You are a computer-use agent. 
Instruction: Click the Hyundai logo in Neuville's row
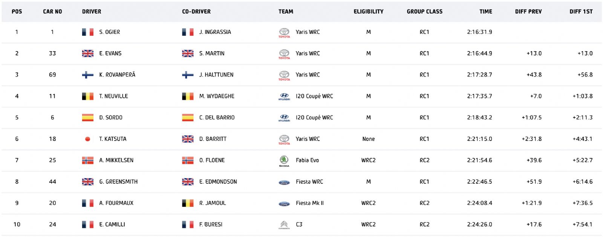click(284, 97)
